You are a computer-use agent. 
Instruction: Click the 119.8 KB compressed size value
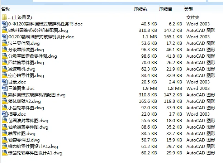[x=173, y=101]
